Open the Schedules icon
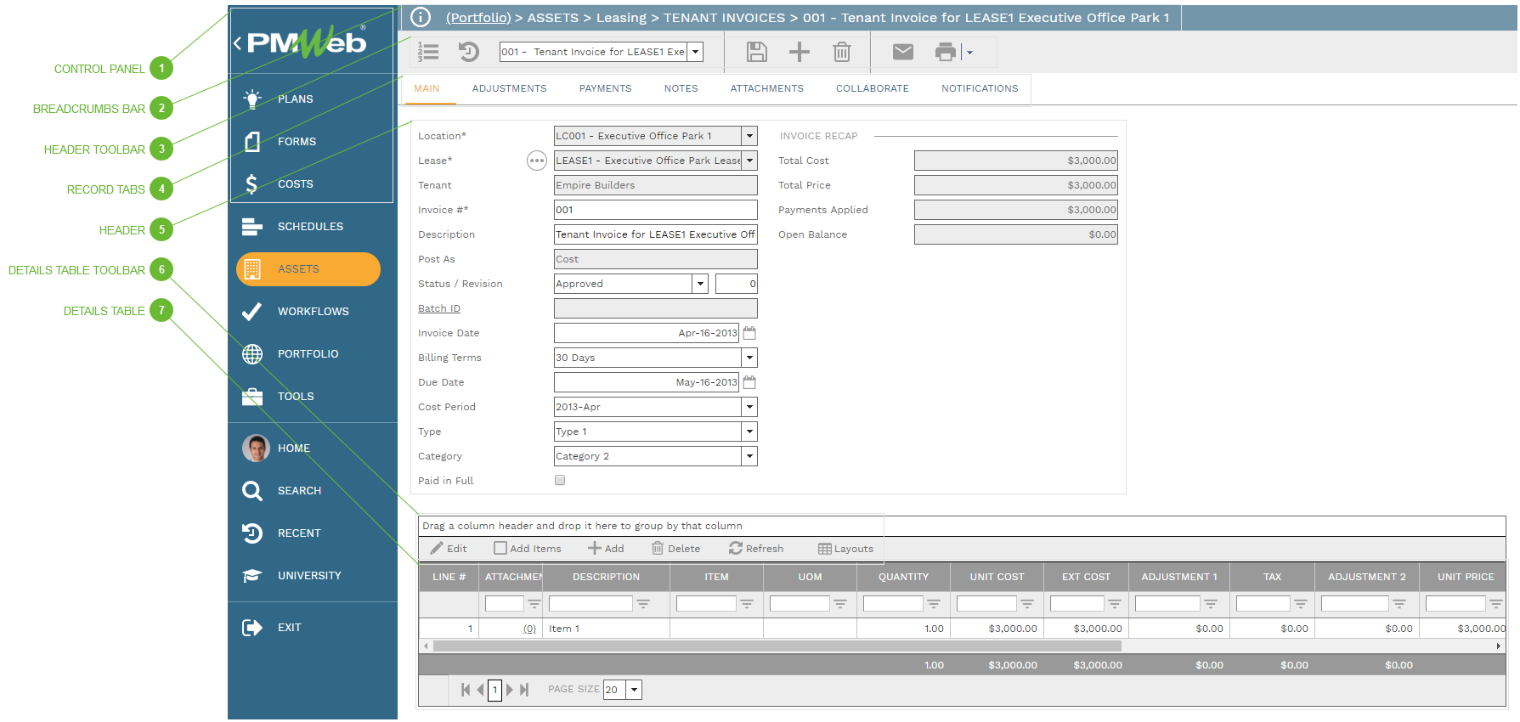 (x=252, y=227)
